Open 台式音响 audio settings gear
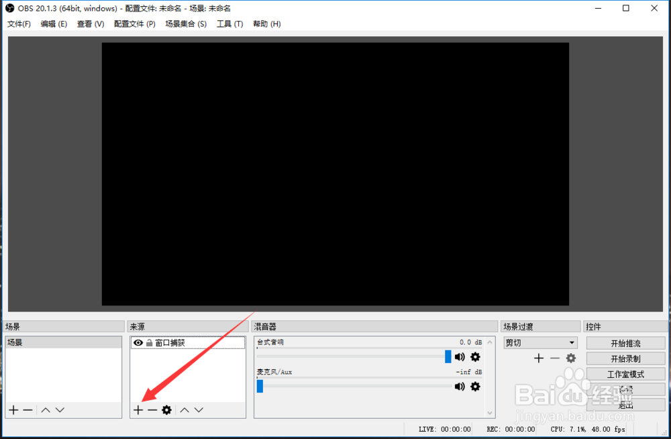The height and width of the screenshot is (439, 671). pyautogui.click(x=475, y=356)
